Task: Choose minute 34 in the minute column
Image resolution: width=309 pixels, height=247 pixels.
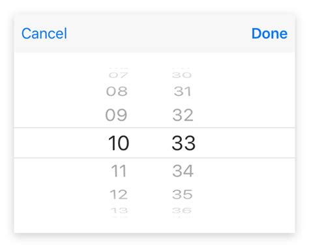Action: [x=183, y=171]
